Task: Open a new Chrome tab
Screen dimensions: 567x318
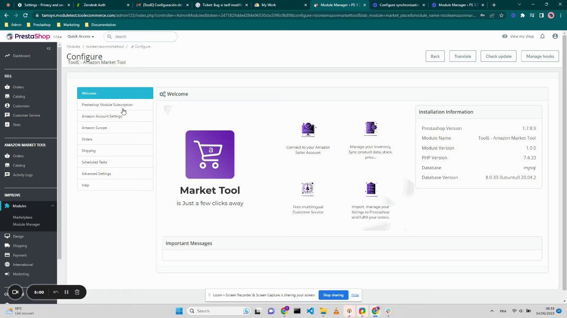Action: (494, 5)
